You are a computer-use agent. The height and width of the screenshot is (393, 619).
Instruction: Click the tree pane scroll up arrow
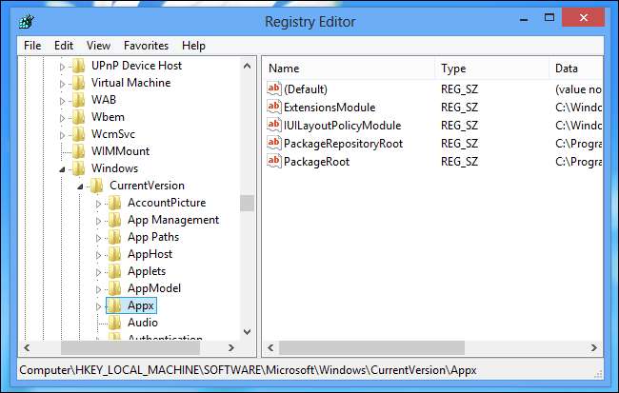(248, 66)
